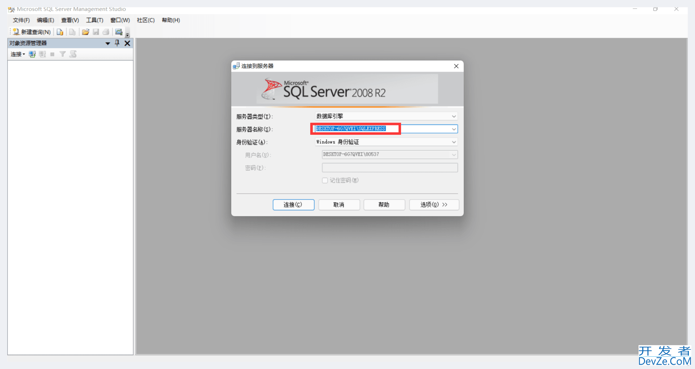This screenshot has height=369, width=695.
Task: Click the Disconnect server icon
Action: pyautogui.click(x=42, y=54)
